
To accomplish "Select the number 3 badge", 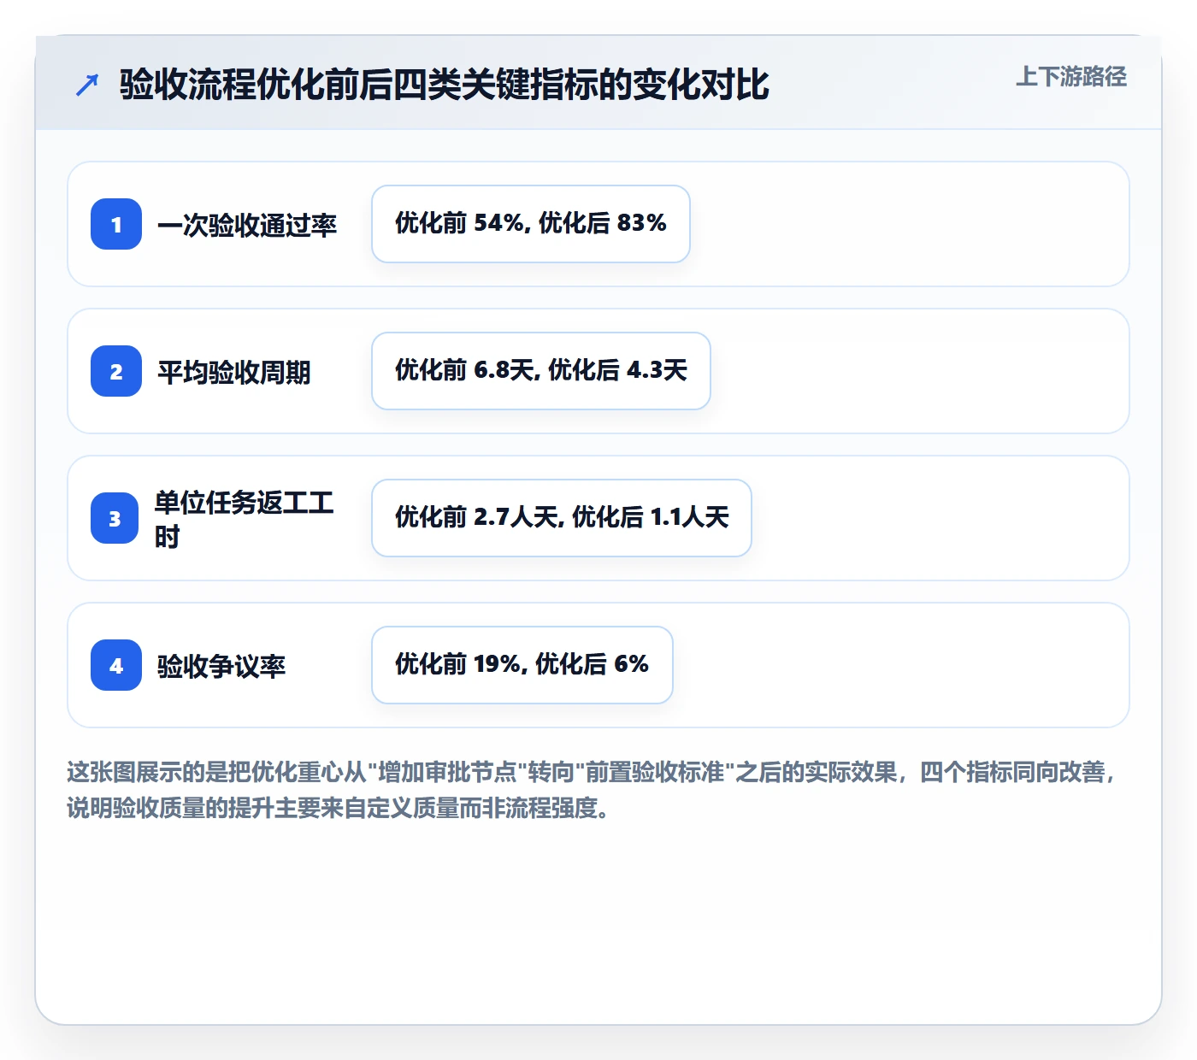I will click(x=115, y=518).
